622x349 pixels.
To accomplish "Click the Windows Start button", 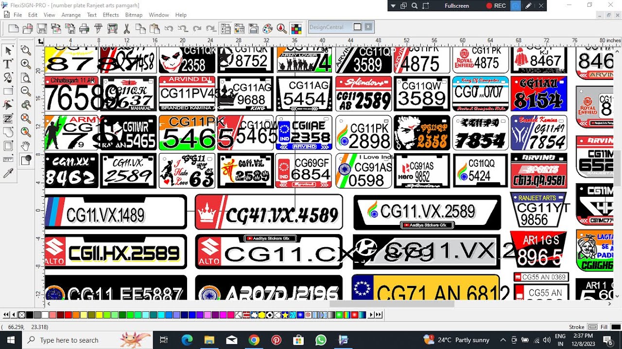I will click(11, 340).
